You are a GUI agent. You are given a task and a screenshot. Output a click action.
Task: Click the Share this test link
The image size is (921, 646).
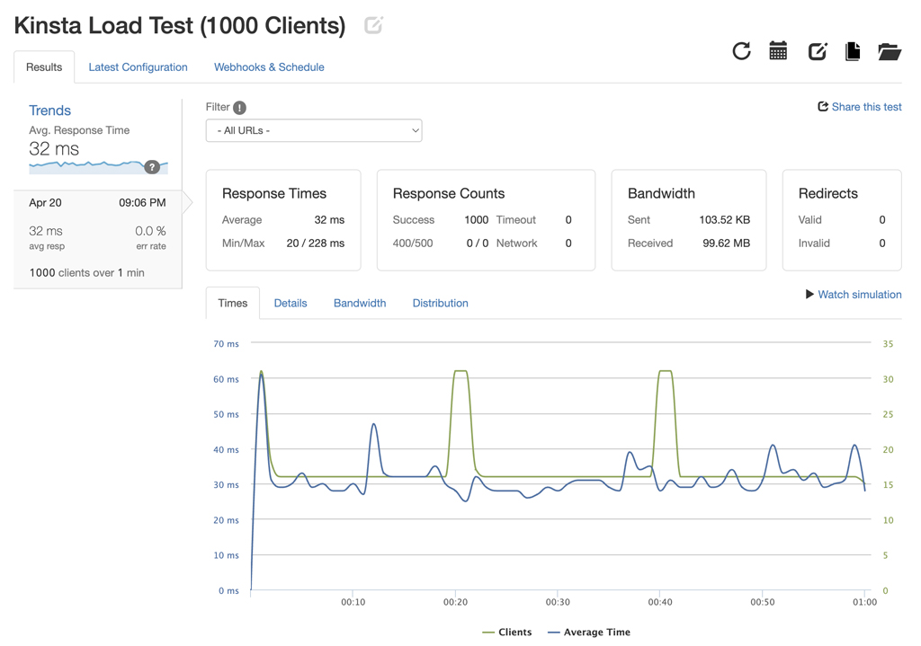click(866, 107)
